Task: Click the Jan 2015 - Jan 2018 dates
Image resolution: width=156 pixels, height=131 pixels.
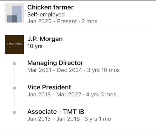Action: [x=54, y=119]
